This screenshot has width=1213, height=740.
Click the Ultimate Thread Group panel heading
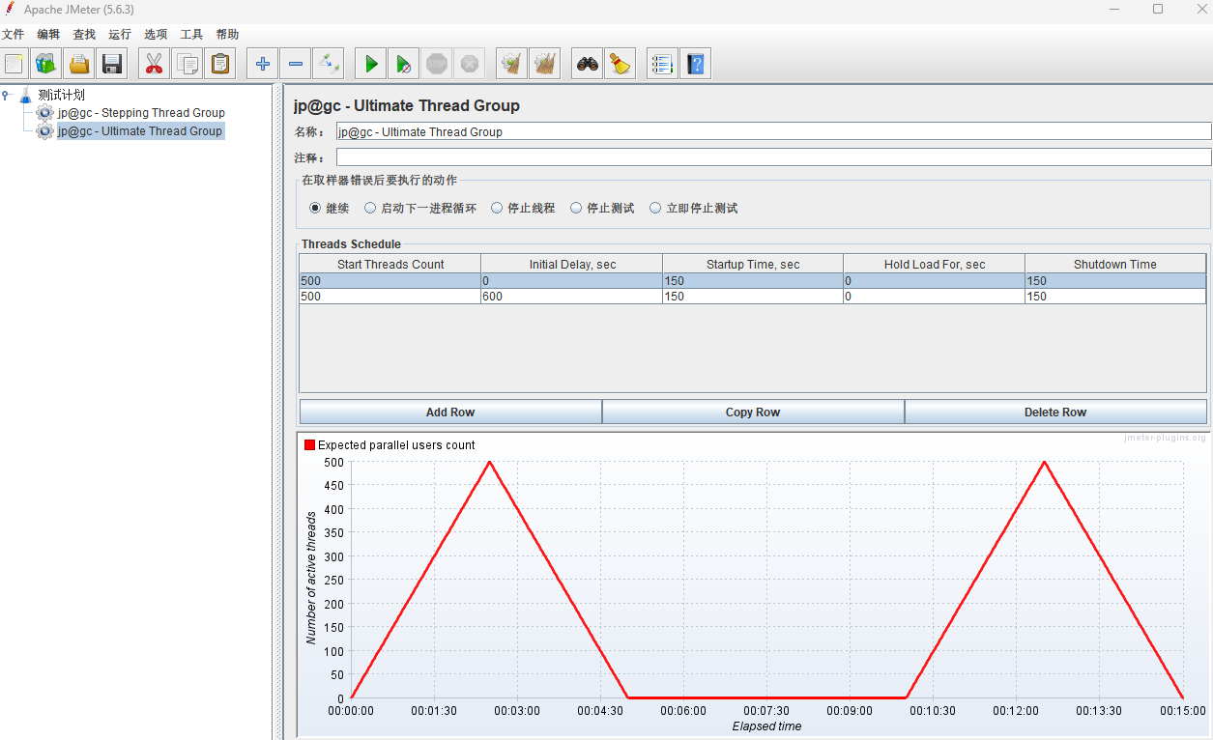[407, 106]
